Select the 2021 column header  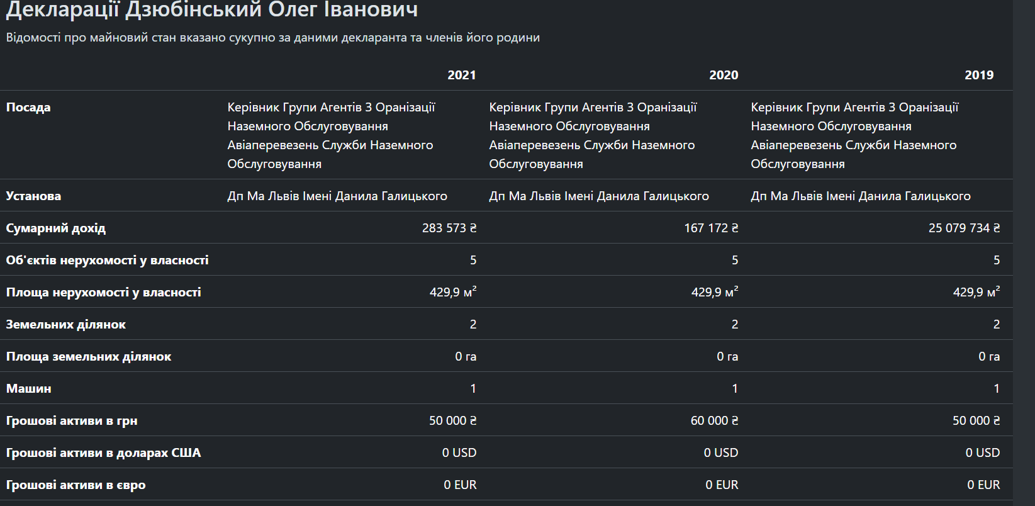click(461, 75)
